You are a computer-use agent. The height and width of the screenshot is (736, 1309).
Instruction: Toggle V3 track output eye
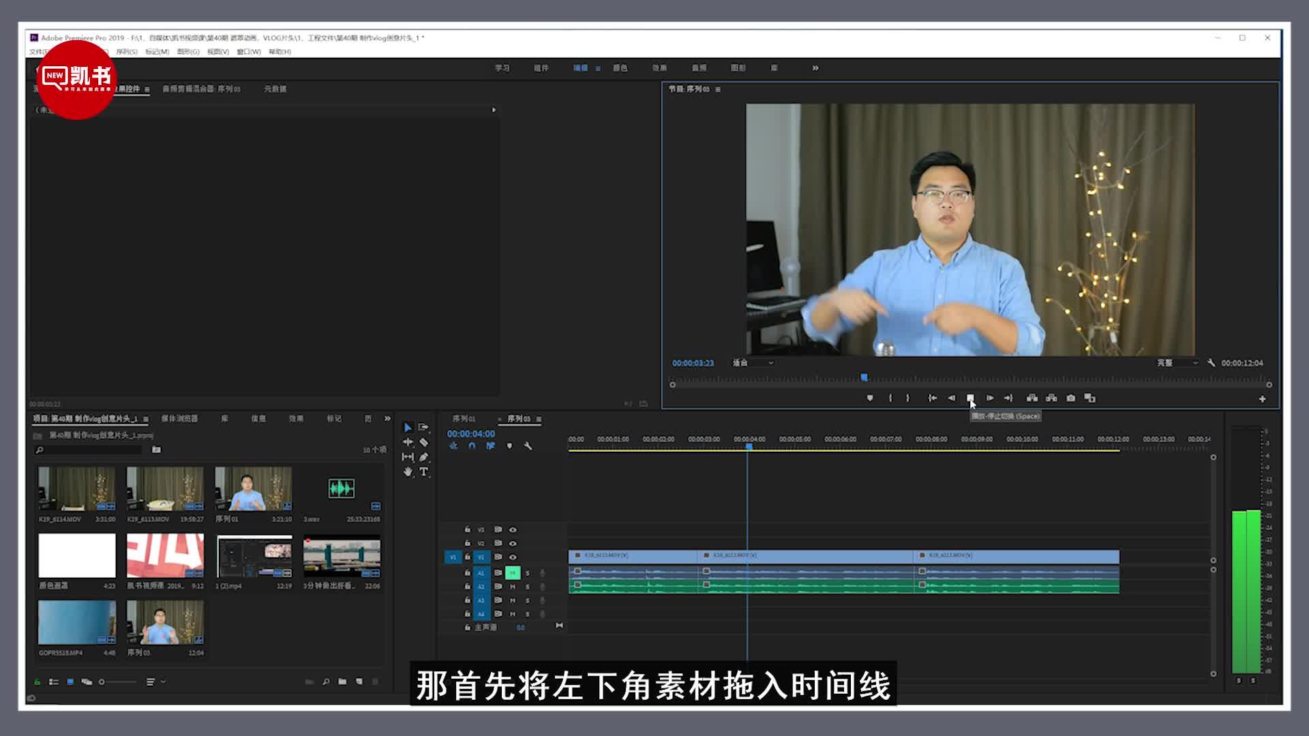(513, 530)
